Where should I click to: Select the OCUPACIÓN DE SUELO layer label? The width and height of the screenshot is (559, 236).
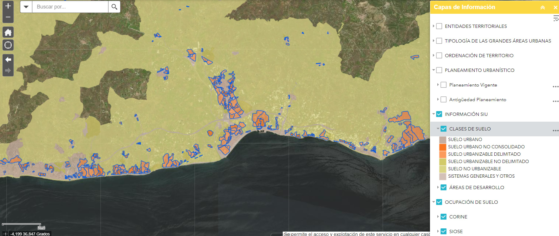[x=471, y=202]
